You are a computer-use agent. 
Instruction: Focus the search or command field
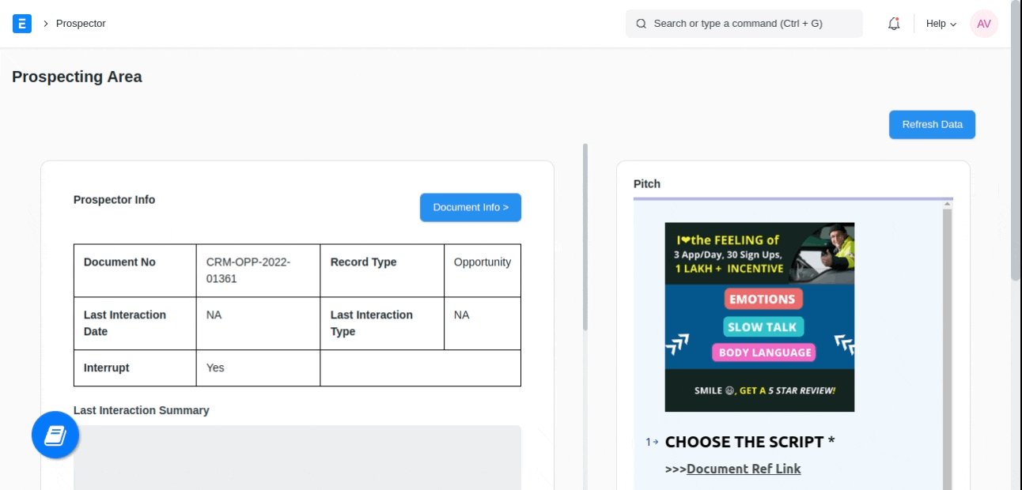pos(751,24)
